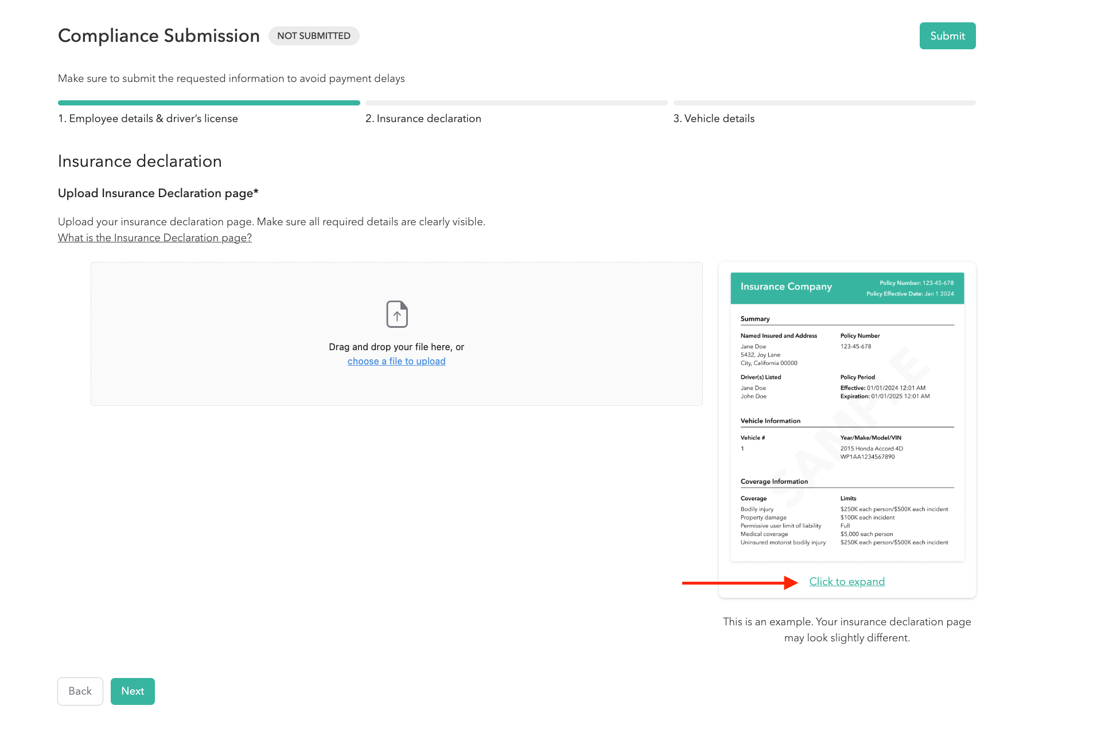Click the example disclaimer caption below sample

847,630
